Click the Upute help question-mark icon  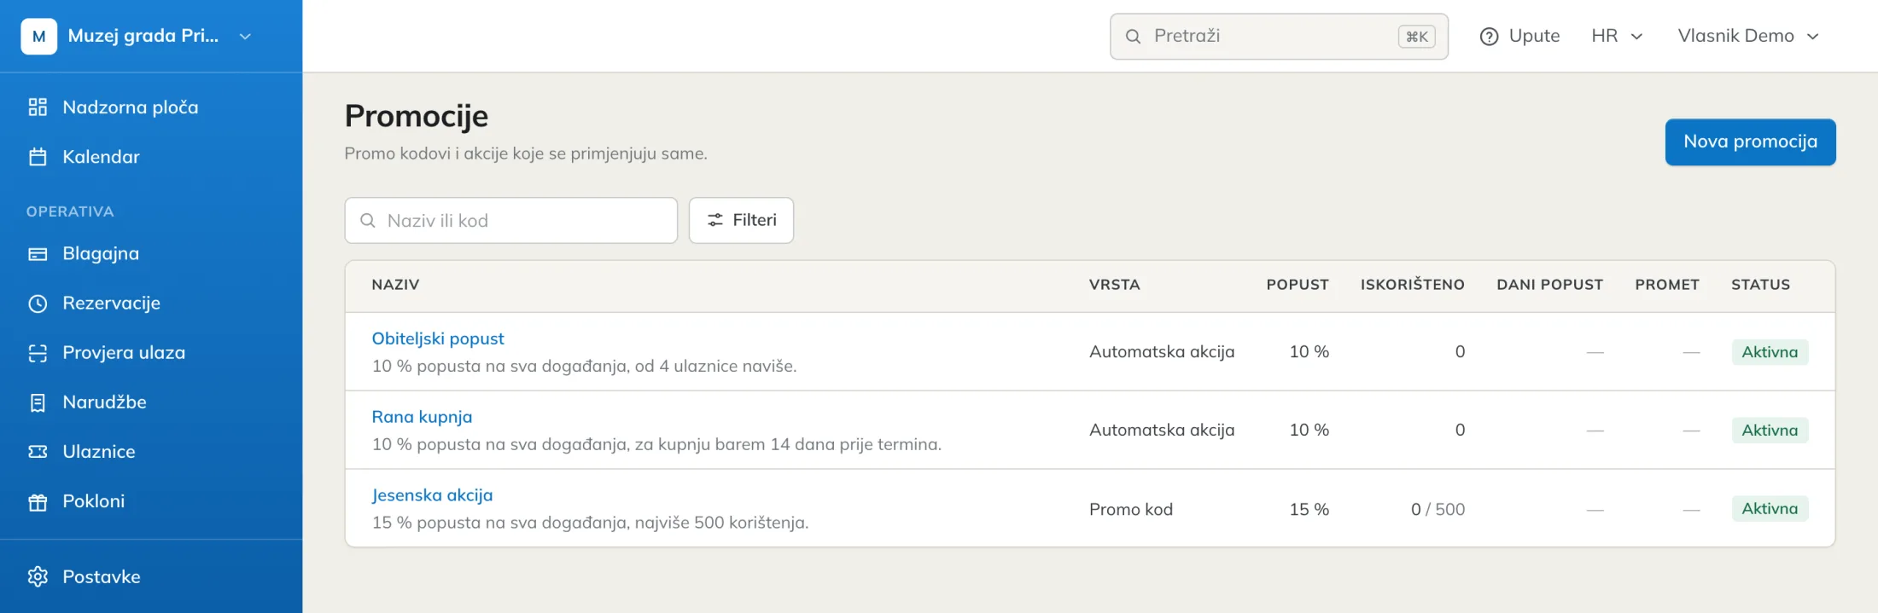point(1489,37)
